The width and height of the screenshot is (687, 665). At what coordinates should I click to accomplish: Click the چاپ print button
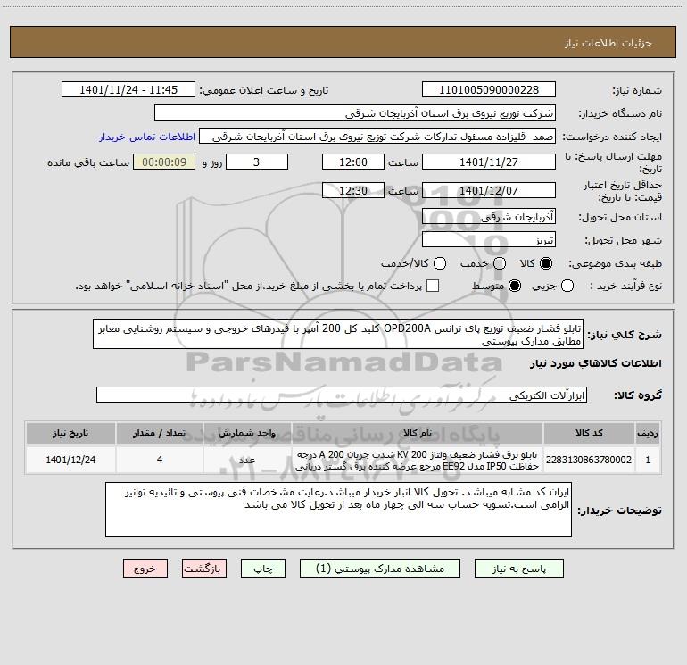(263, 569)
